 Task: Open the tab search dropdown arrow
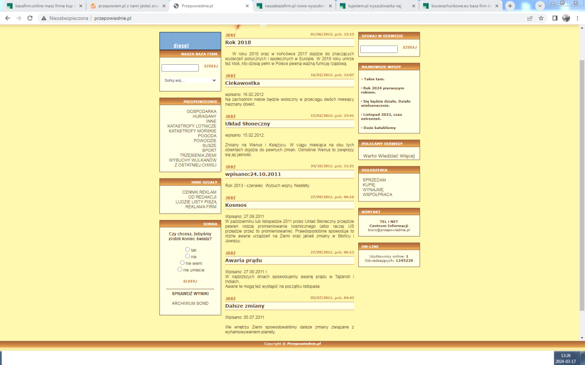tap(540, 6)
